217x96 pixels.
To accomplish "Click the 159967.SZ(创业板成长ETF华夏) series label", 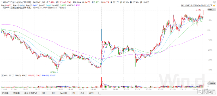I will click(x=16, y=8).
